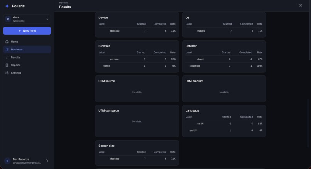The height and width of the screenshot is (169, 311).
Task: Click the Reports document icon
Action: (x=7, y=65)
